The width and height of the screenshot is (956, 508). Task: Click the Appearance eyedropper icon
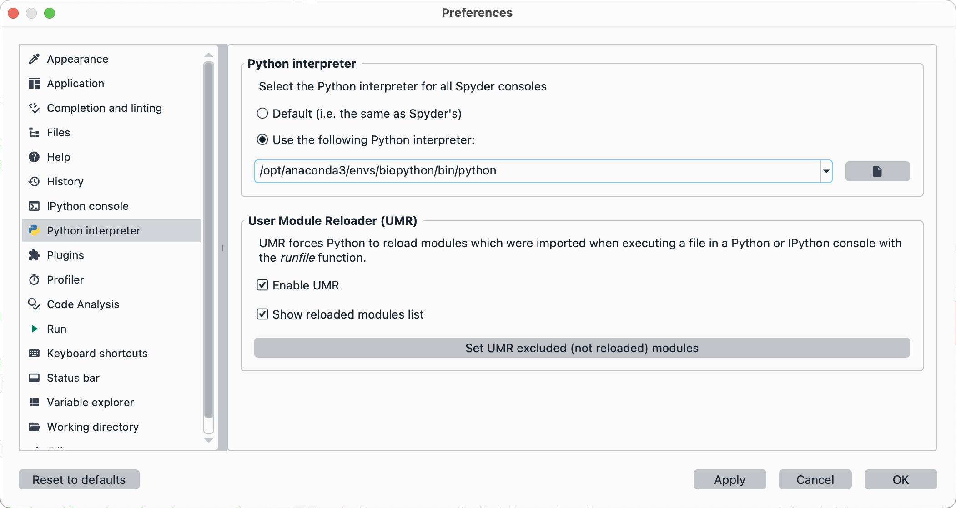[x=34, y=59]
